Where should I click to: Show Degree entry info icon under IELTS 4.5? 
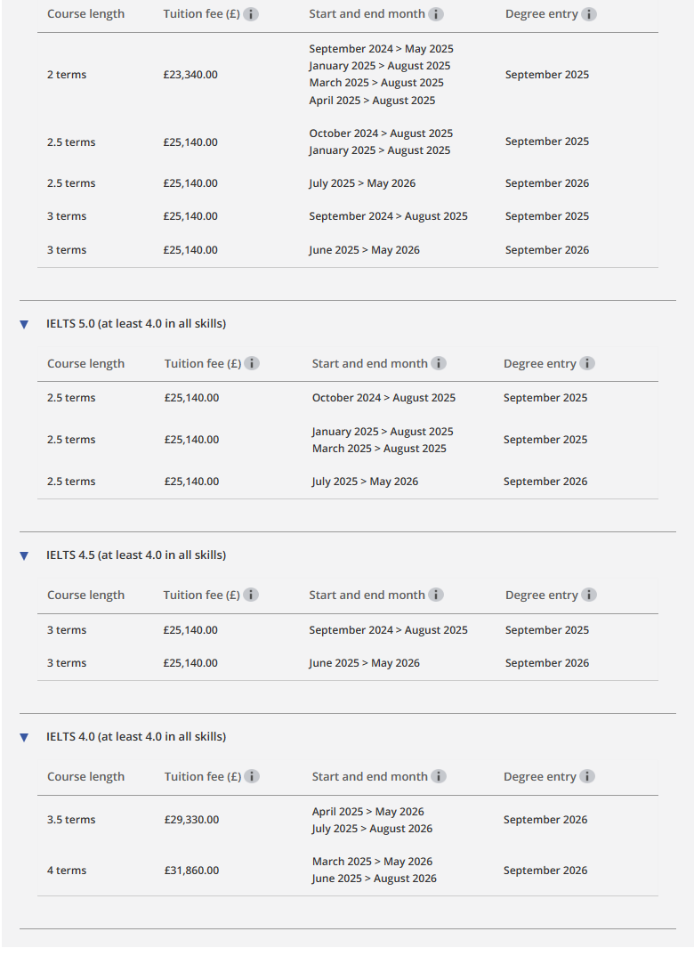pos(589,595)
